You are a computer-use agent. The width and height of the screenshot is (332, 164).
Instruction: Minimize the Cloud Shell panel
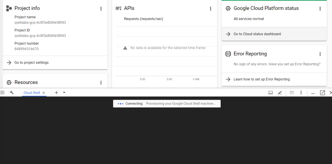pos(313,93)
